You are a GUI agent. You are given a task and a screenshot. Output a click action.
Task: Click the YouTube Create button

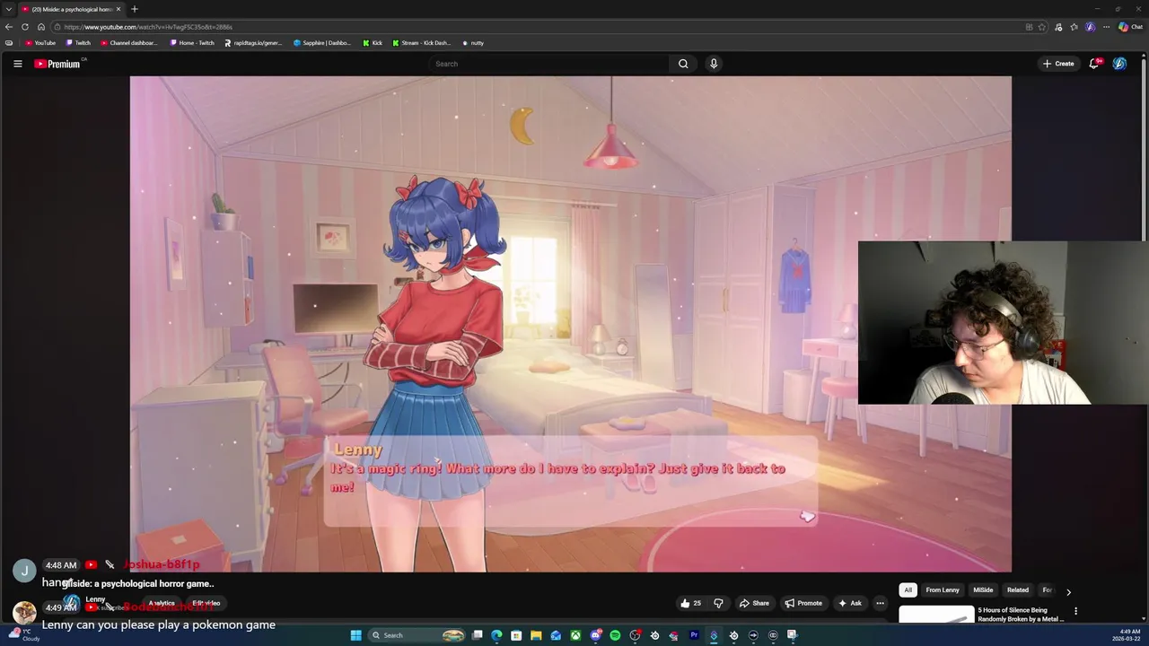pyautogui.click(x=1058, y=64)
